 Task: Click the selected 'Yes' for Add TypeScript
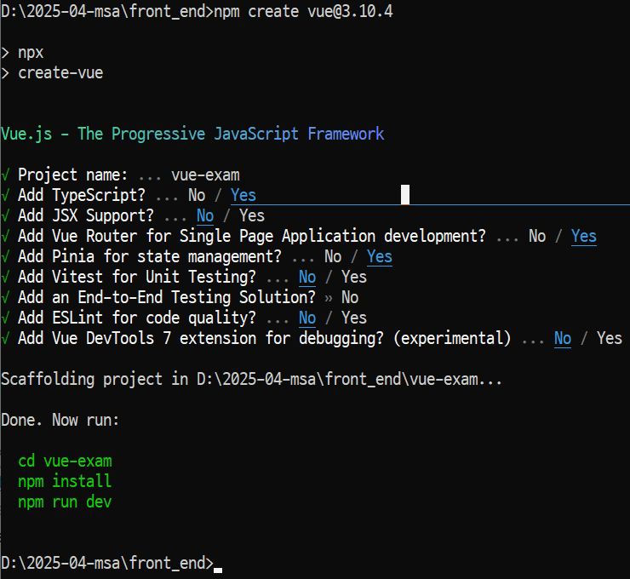[243, 196]
